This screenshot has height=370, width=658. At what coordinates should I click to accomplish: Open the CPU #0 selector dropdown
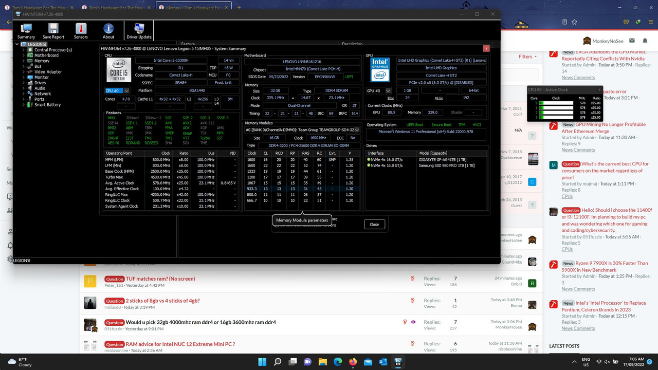[x=117, y=90]
